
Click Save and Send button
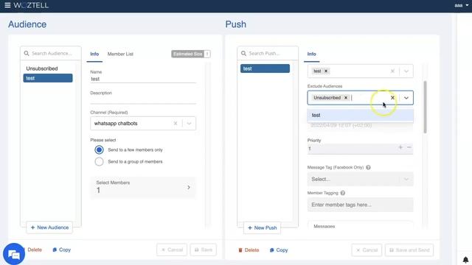[409, 250]
